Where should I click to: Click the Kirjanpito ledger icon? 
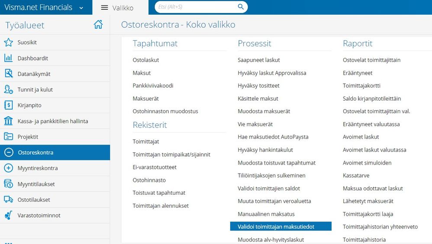coord(8,105)
